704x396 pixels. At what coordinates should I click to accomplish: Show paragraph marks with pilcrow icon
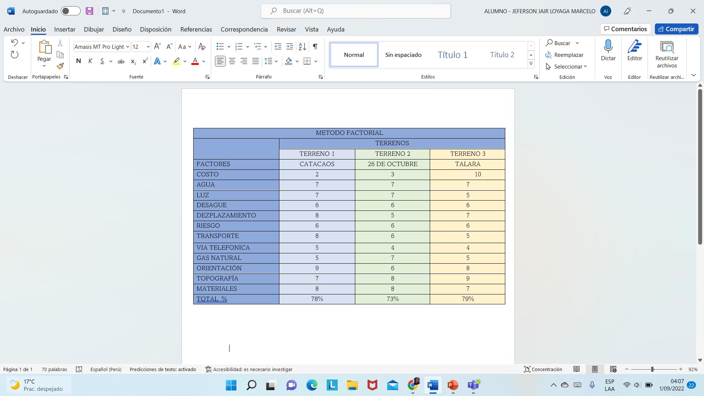pyautogui.click(x=315, y=47)
